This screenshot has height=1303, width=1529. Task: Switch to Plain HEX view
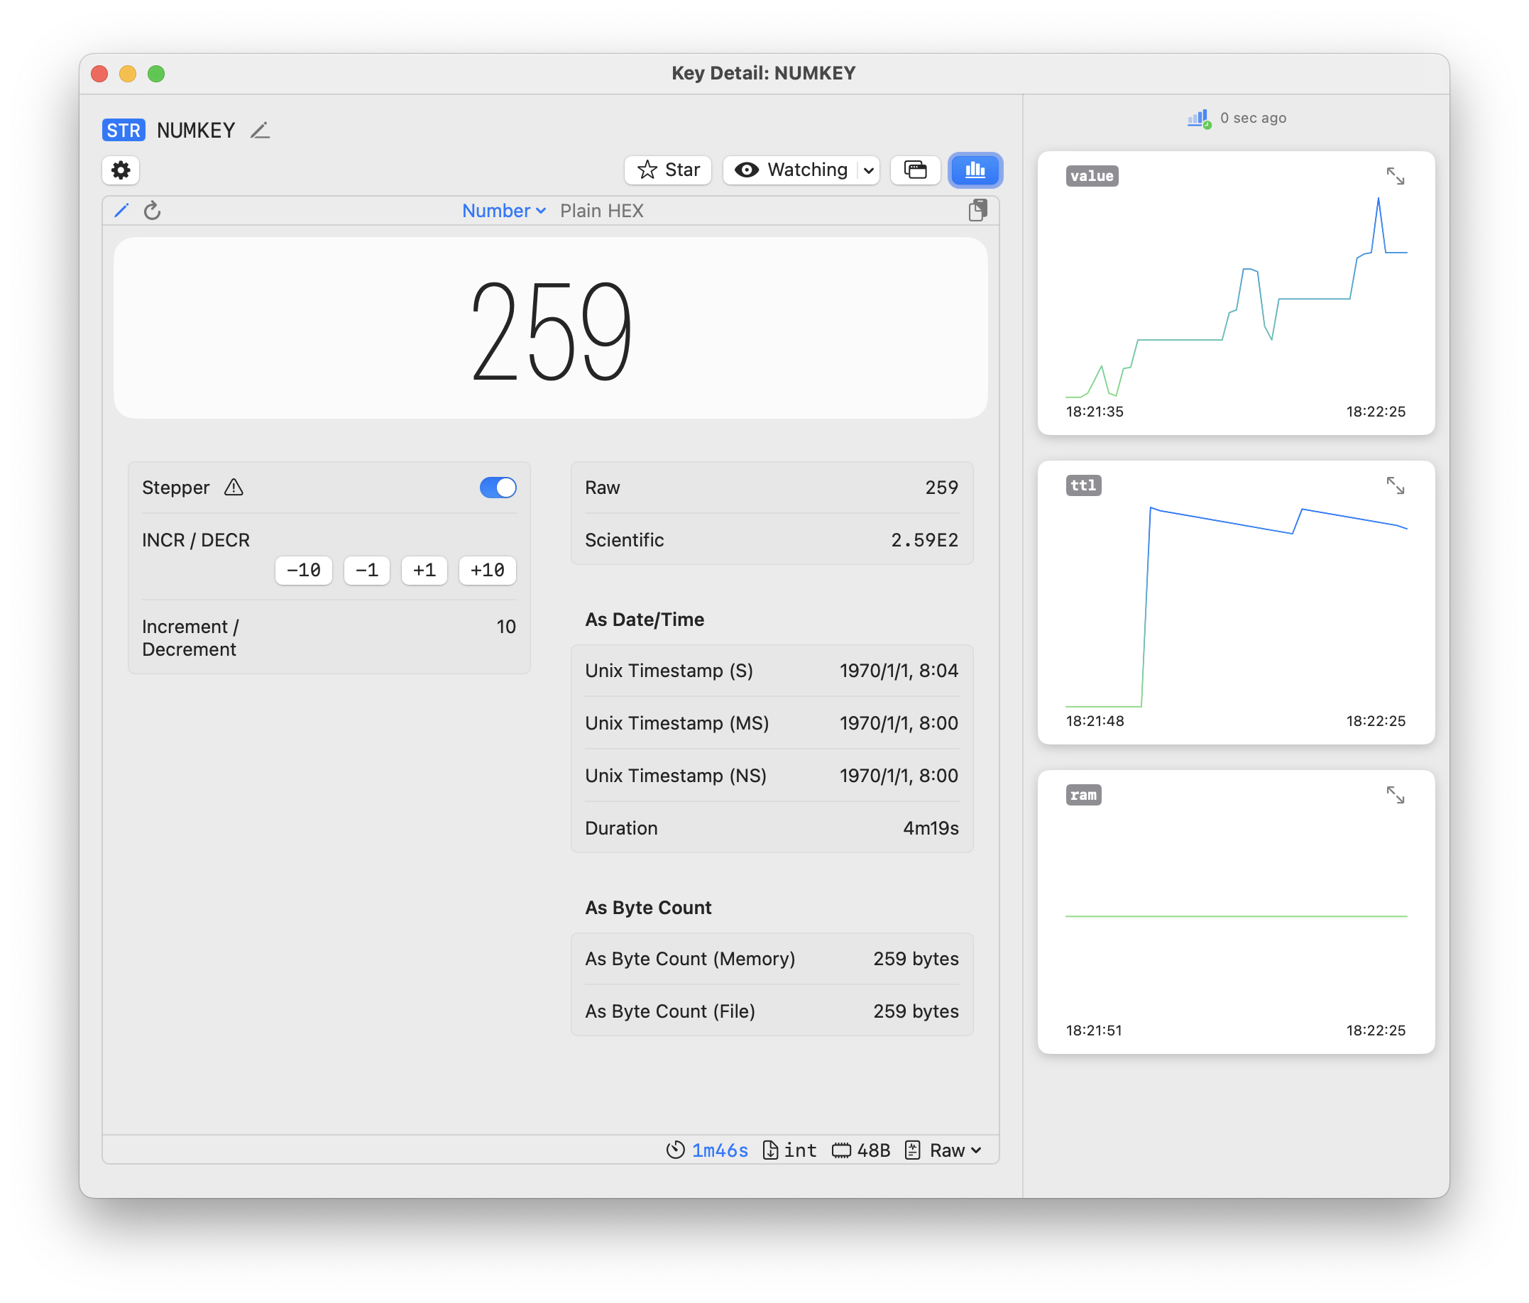coord(601,211)
